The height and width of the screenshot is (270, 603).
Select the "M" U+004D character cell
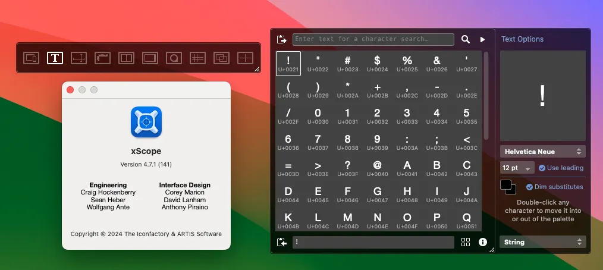348,220
